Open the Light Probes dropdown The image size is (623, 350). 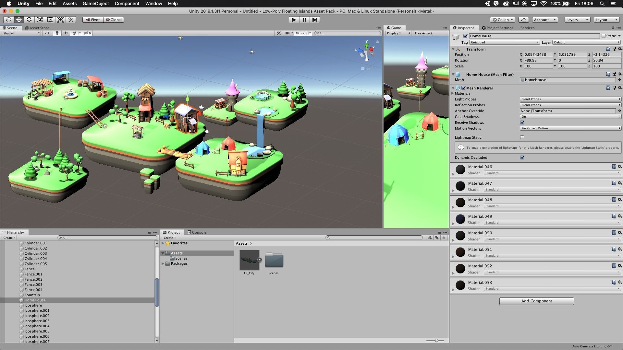pos(570,99)
